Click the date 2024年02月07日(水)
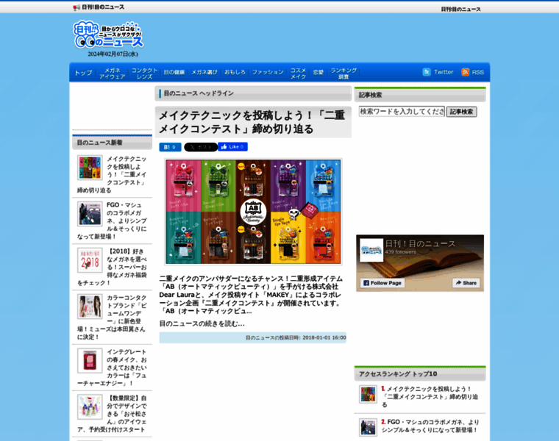Screen dimensions: 559x441 [x=113, y=54]
